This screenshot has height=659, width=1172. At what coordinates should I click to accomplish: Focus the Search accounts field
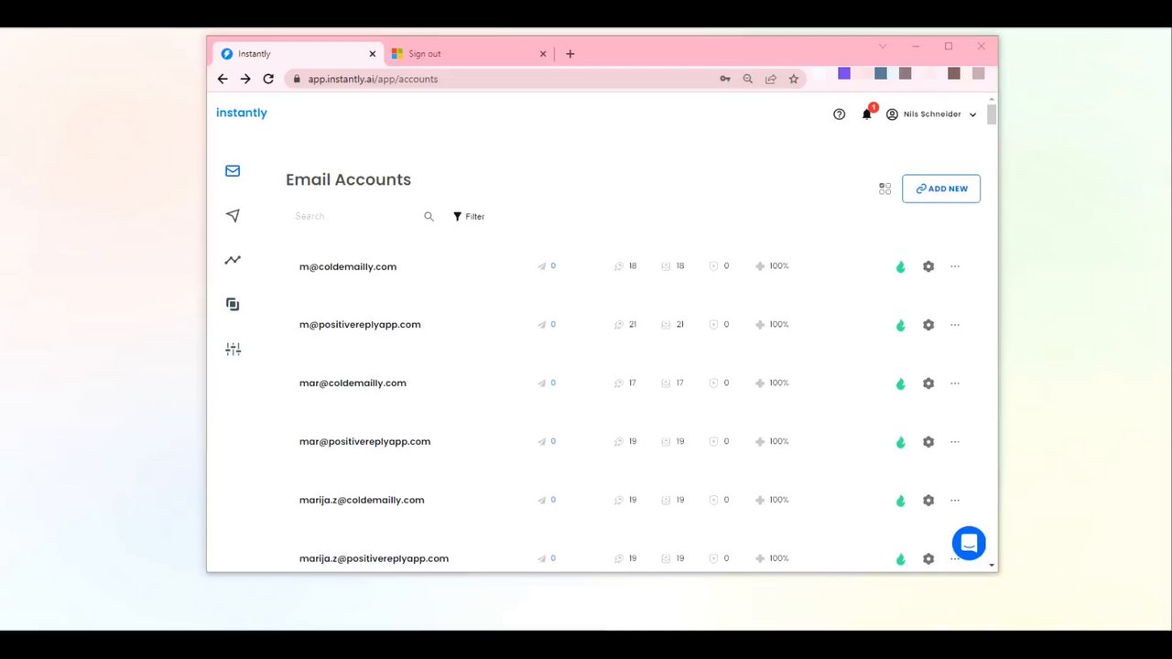(357, 216)
